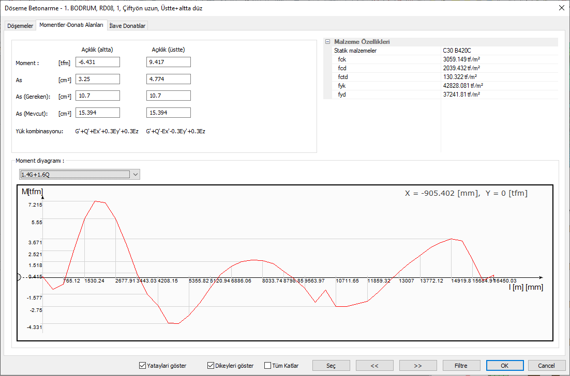570x376 pixels.
Task: Click the As altta field showing 3.25
Action: (97, 79)
